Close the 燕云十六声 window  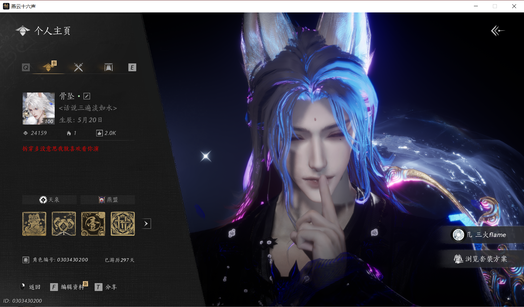(x=514, y=6)
